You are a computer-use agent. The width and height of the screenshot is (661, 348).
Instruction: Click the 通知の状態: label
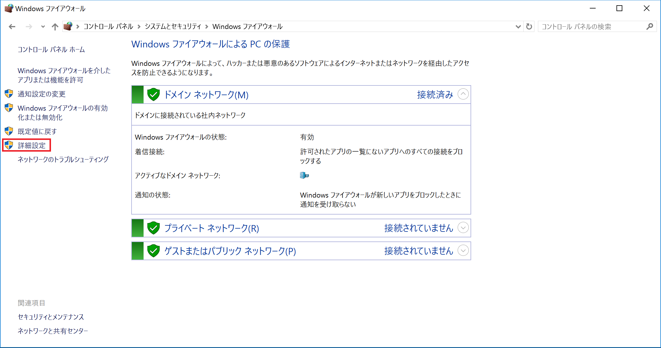153,195
